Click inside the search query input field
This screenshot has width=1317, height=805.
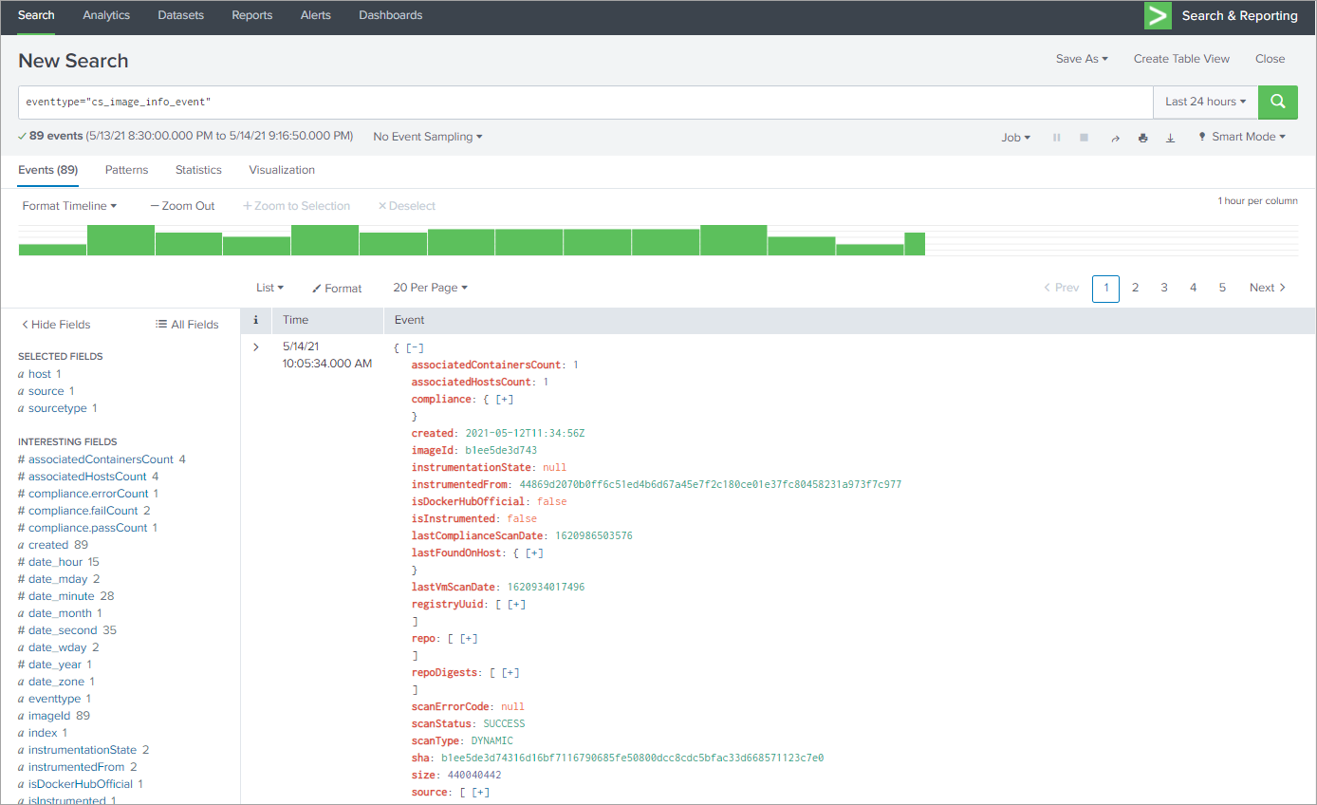click(569, 102)
